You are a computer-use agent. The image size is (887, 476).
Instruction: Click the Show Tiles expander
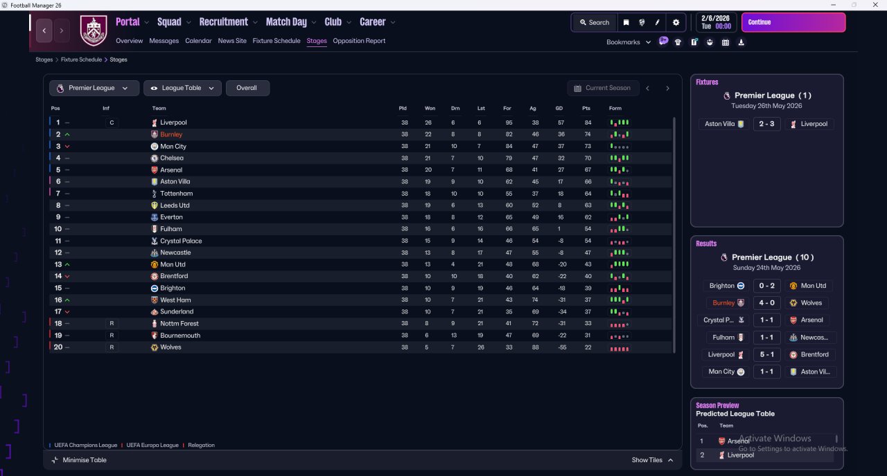(652, 460)
